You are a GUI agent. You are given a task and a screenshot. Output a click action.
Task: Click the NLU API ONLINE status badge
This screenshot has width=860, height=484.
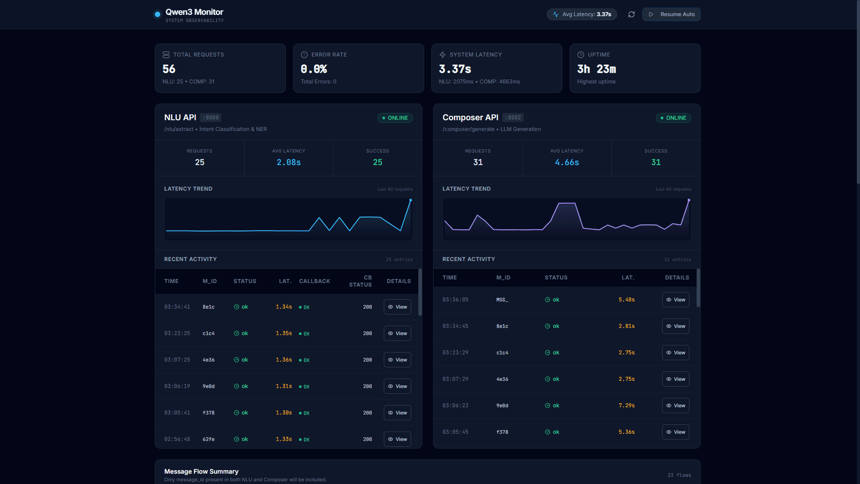pyautogui.click(x=395, y=118)
